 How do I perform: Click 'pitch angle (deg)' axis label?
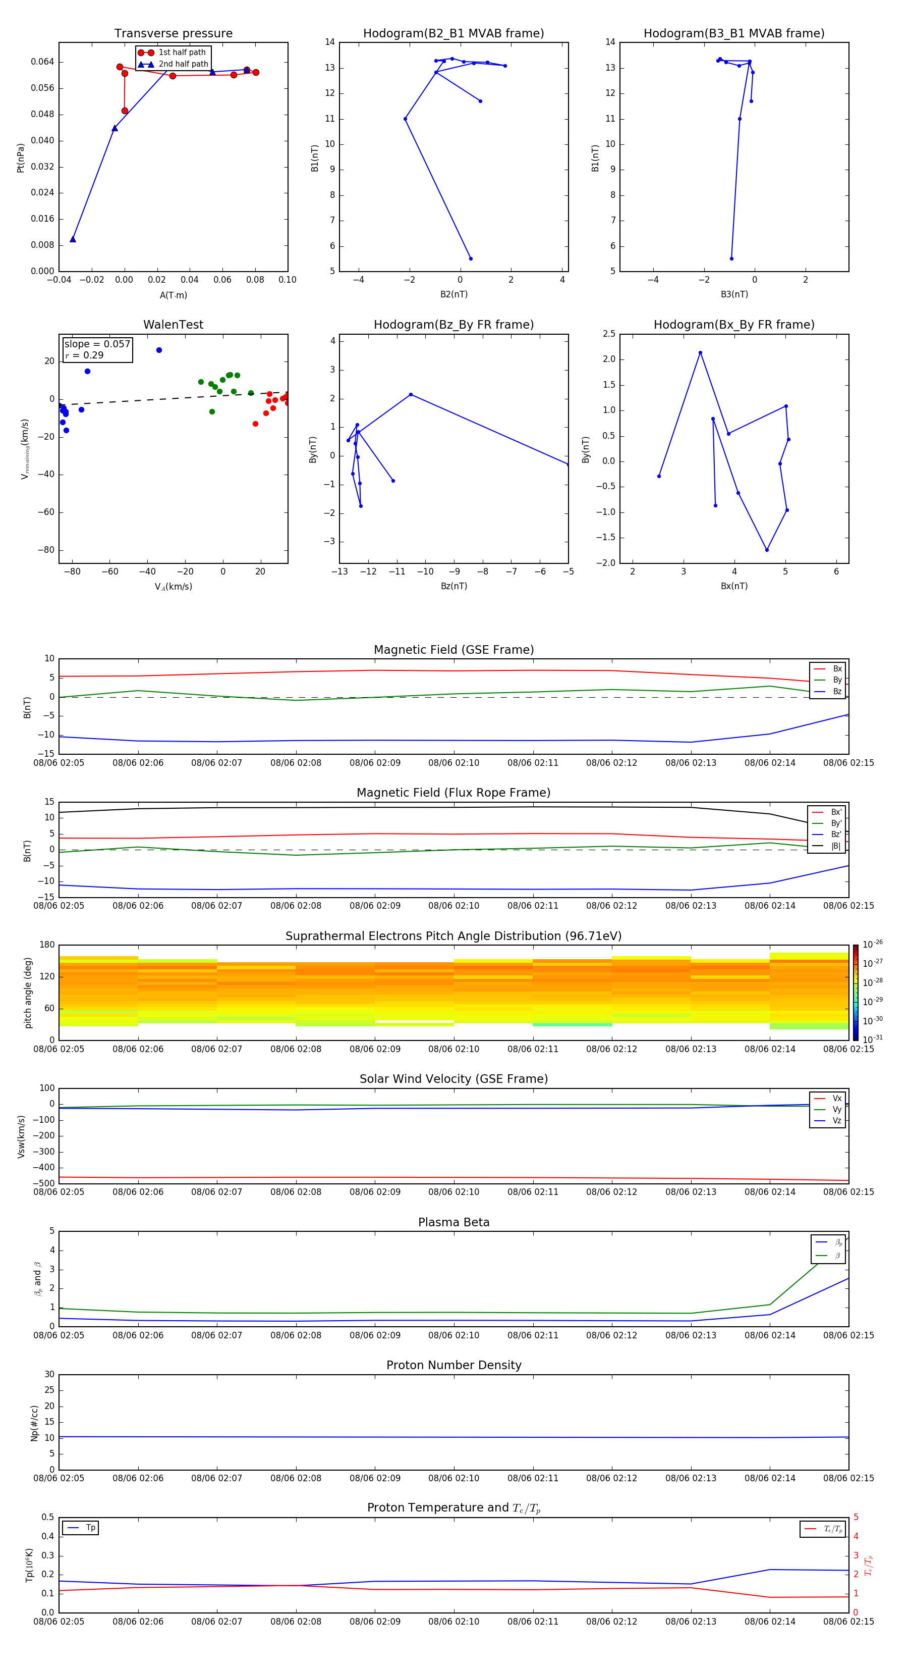[28, 993]
